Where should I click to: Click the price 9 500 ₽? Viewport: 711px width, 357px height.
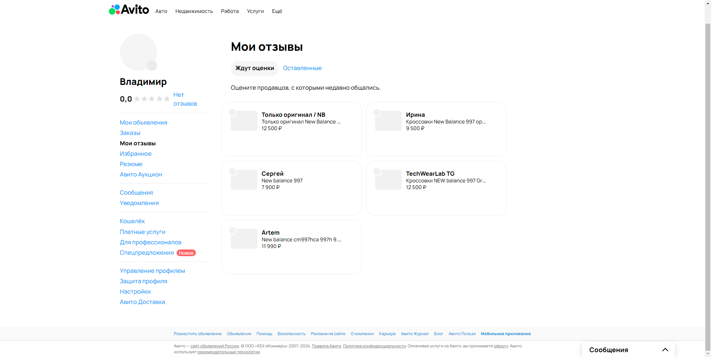415,128
